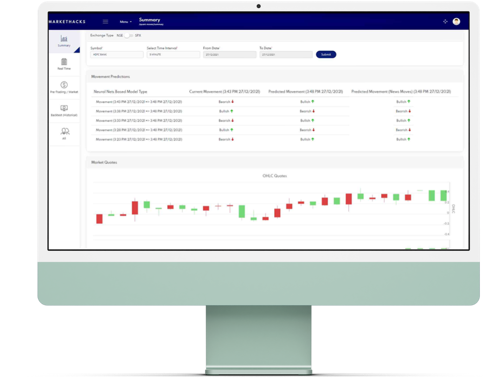Click the Market Quotes panel header
501x378 pixels.
tap(104, 163)
